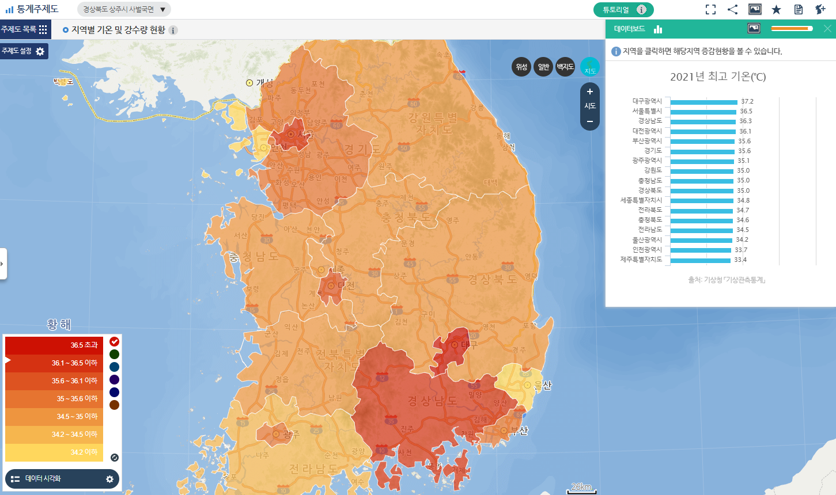Click 출처: 기상청 기상관측통계 source text

727,280
